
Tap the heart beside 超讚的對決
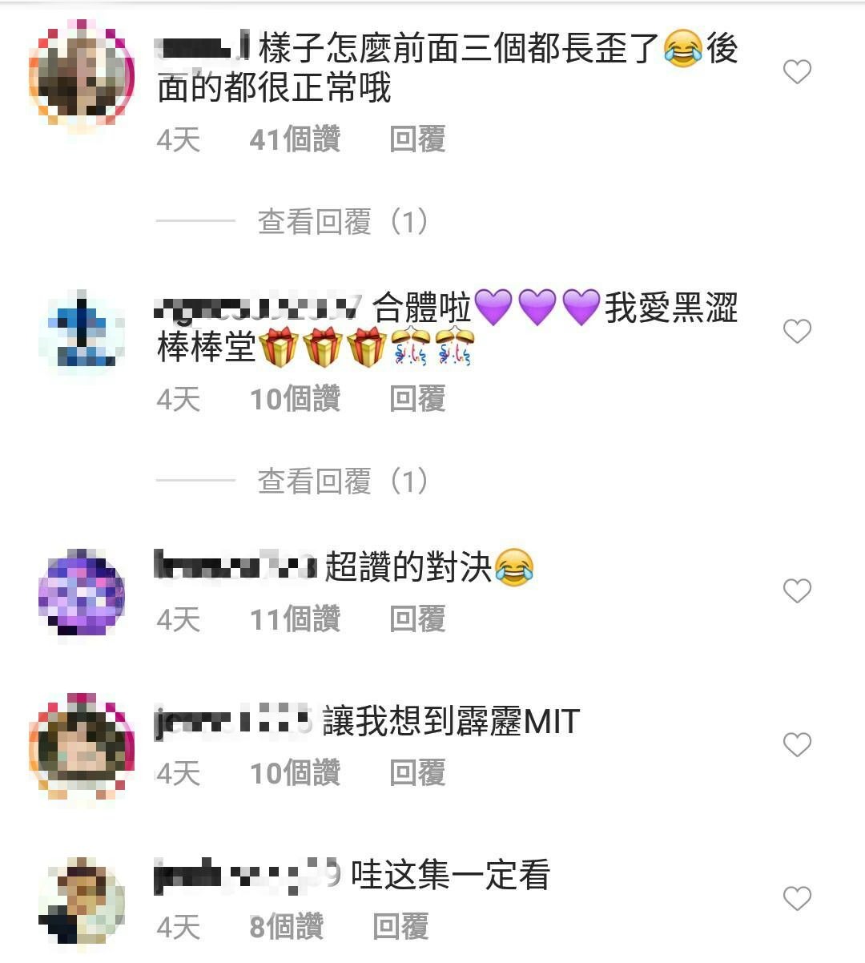pos(797,591)
